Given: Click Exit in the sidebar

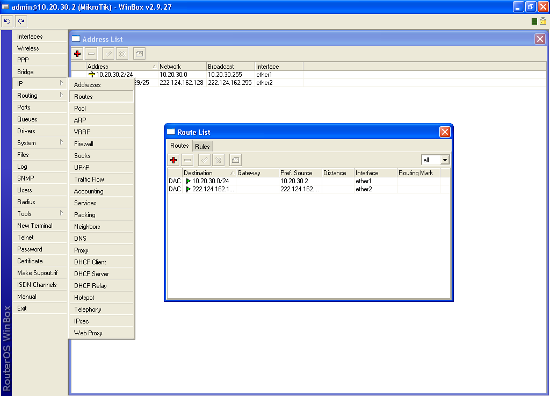Looking at the screenshot, I should click(39, 308).
